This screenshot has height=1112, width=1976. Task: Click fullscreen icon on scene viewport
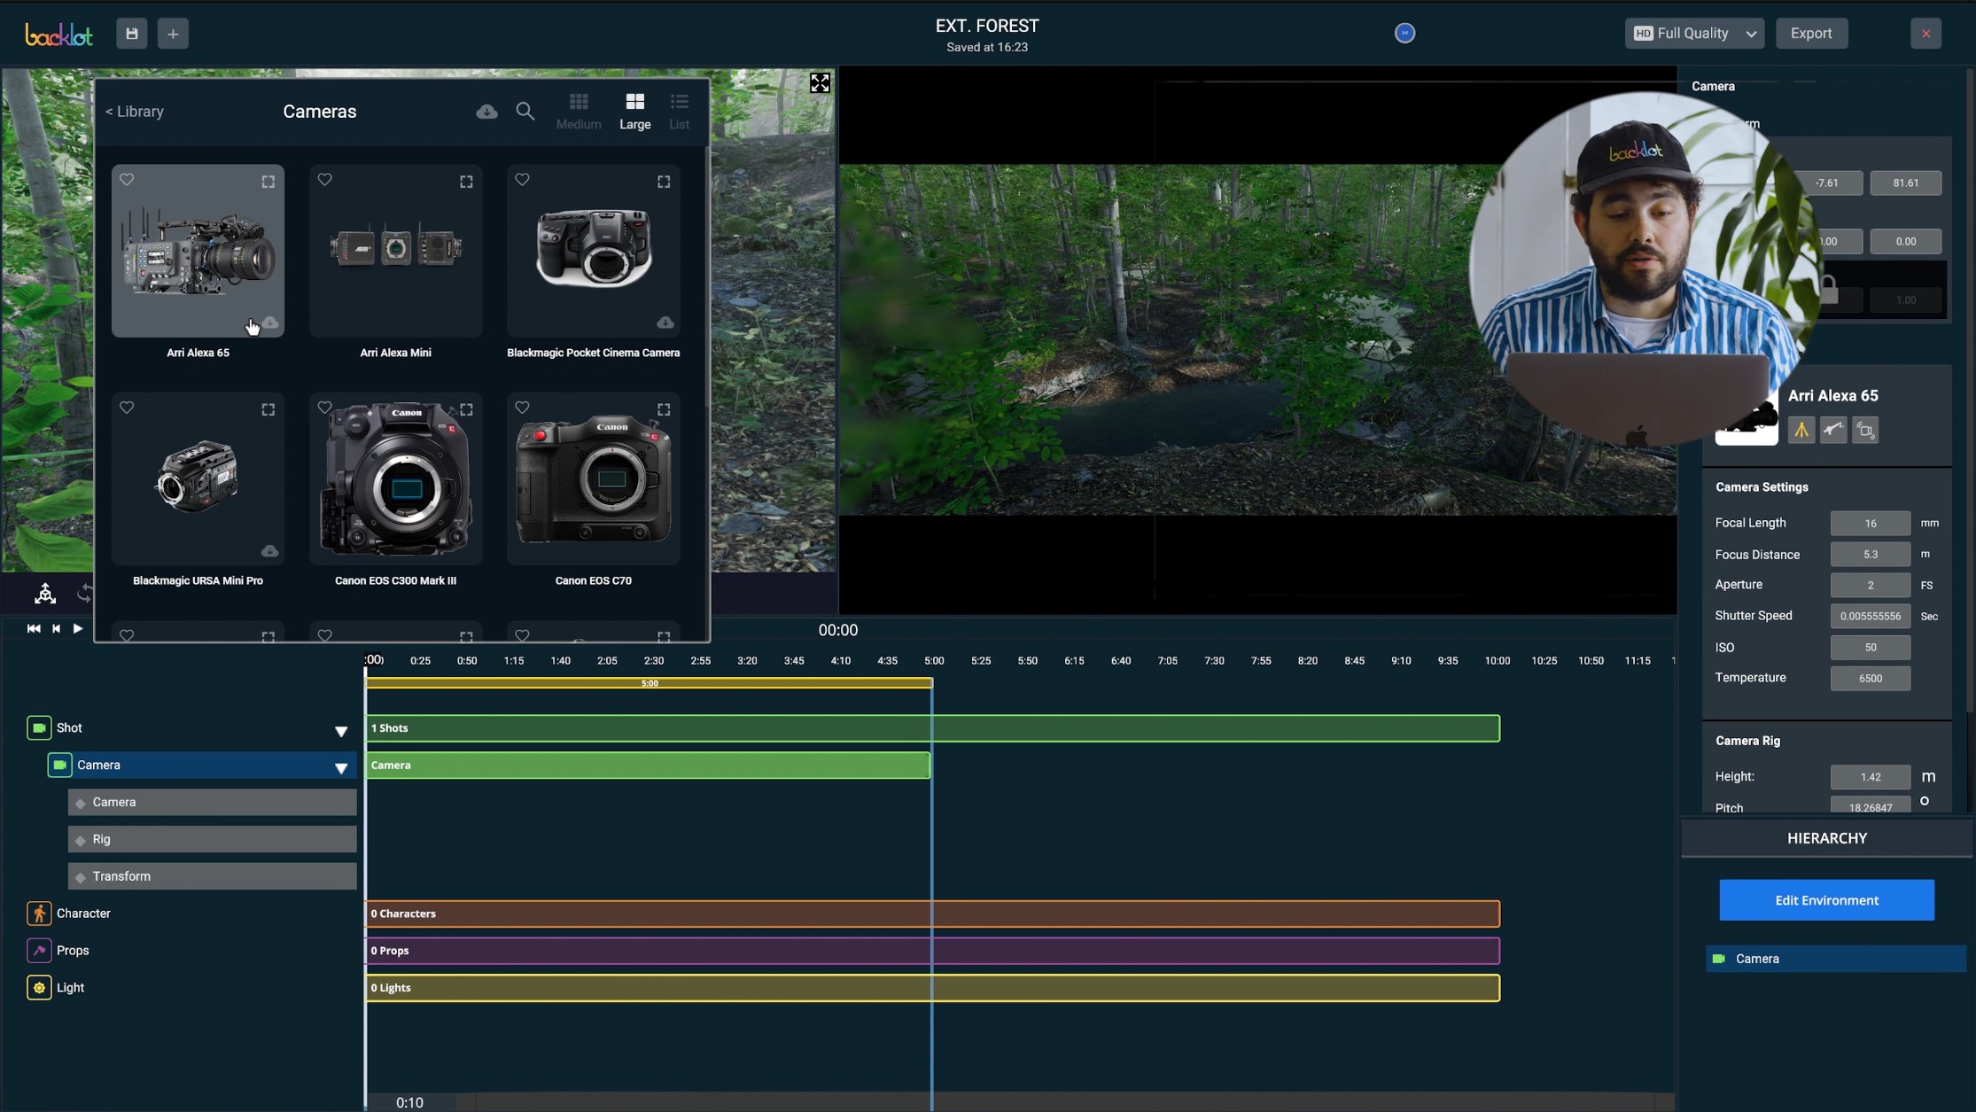[x=820, y=83]
